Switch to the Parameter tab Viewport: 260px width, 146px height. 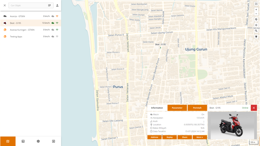click(x=177, y=108)
